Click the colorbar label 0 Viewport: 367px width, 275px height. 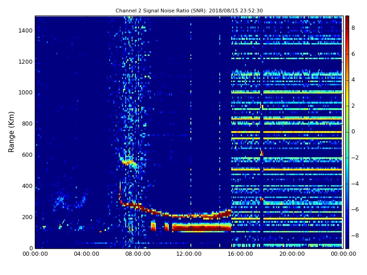point(353,132)
